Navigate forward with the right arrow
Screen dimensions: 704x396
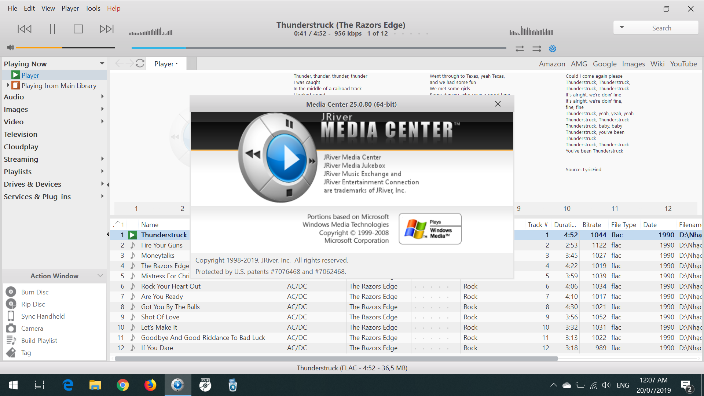coord(129,63)
